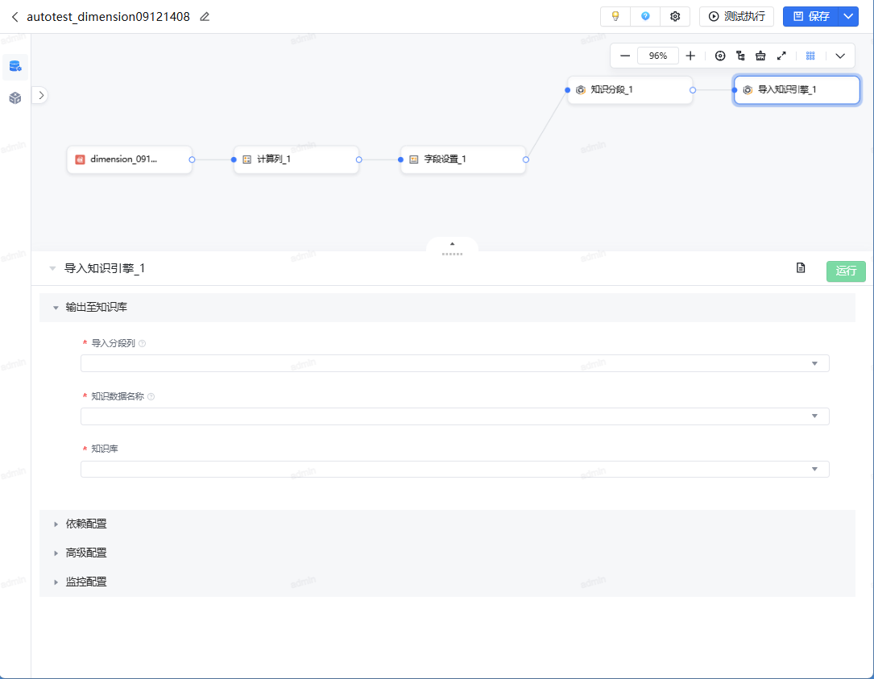Viewport: 874px width, 679px height.
Task: Click help icon next to 导入分段列
Action: 142,343
